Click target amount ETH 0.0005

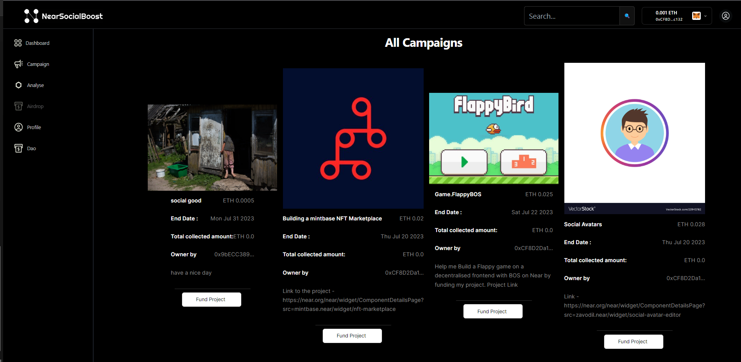(238, 201)
